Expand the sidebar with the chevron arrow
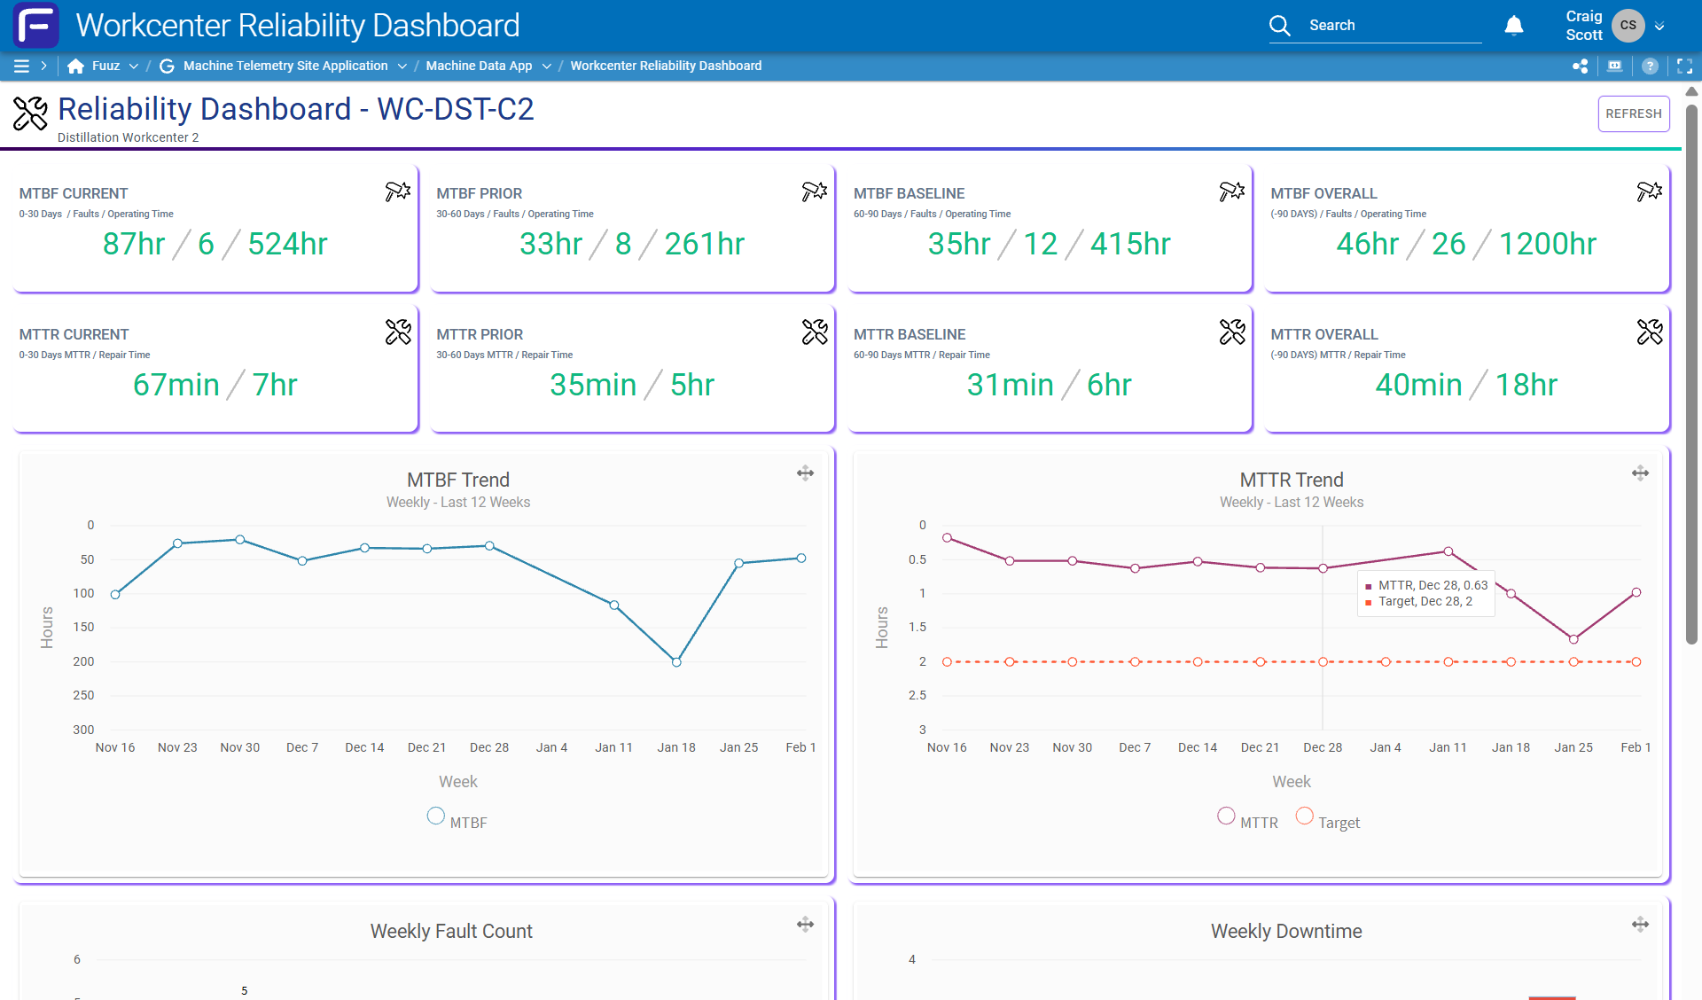 point(43,66)
